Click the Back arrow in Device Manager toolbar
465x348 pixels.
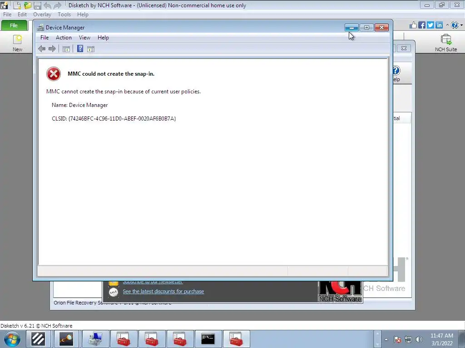tap(42, 49)
